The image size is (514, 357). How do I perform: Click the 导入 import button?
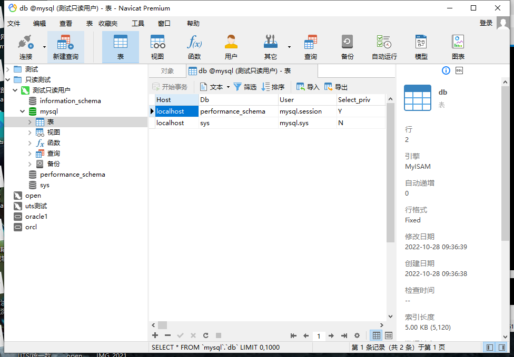308,87
